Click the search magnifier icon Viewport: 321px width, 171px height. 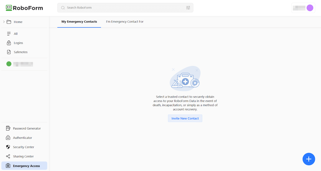(63, 8)
